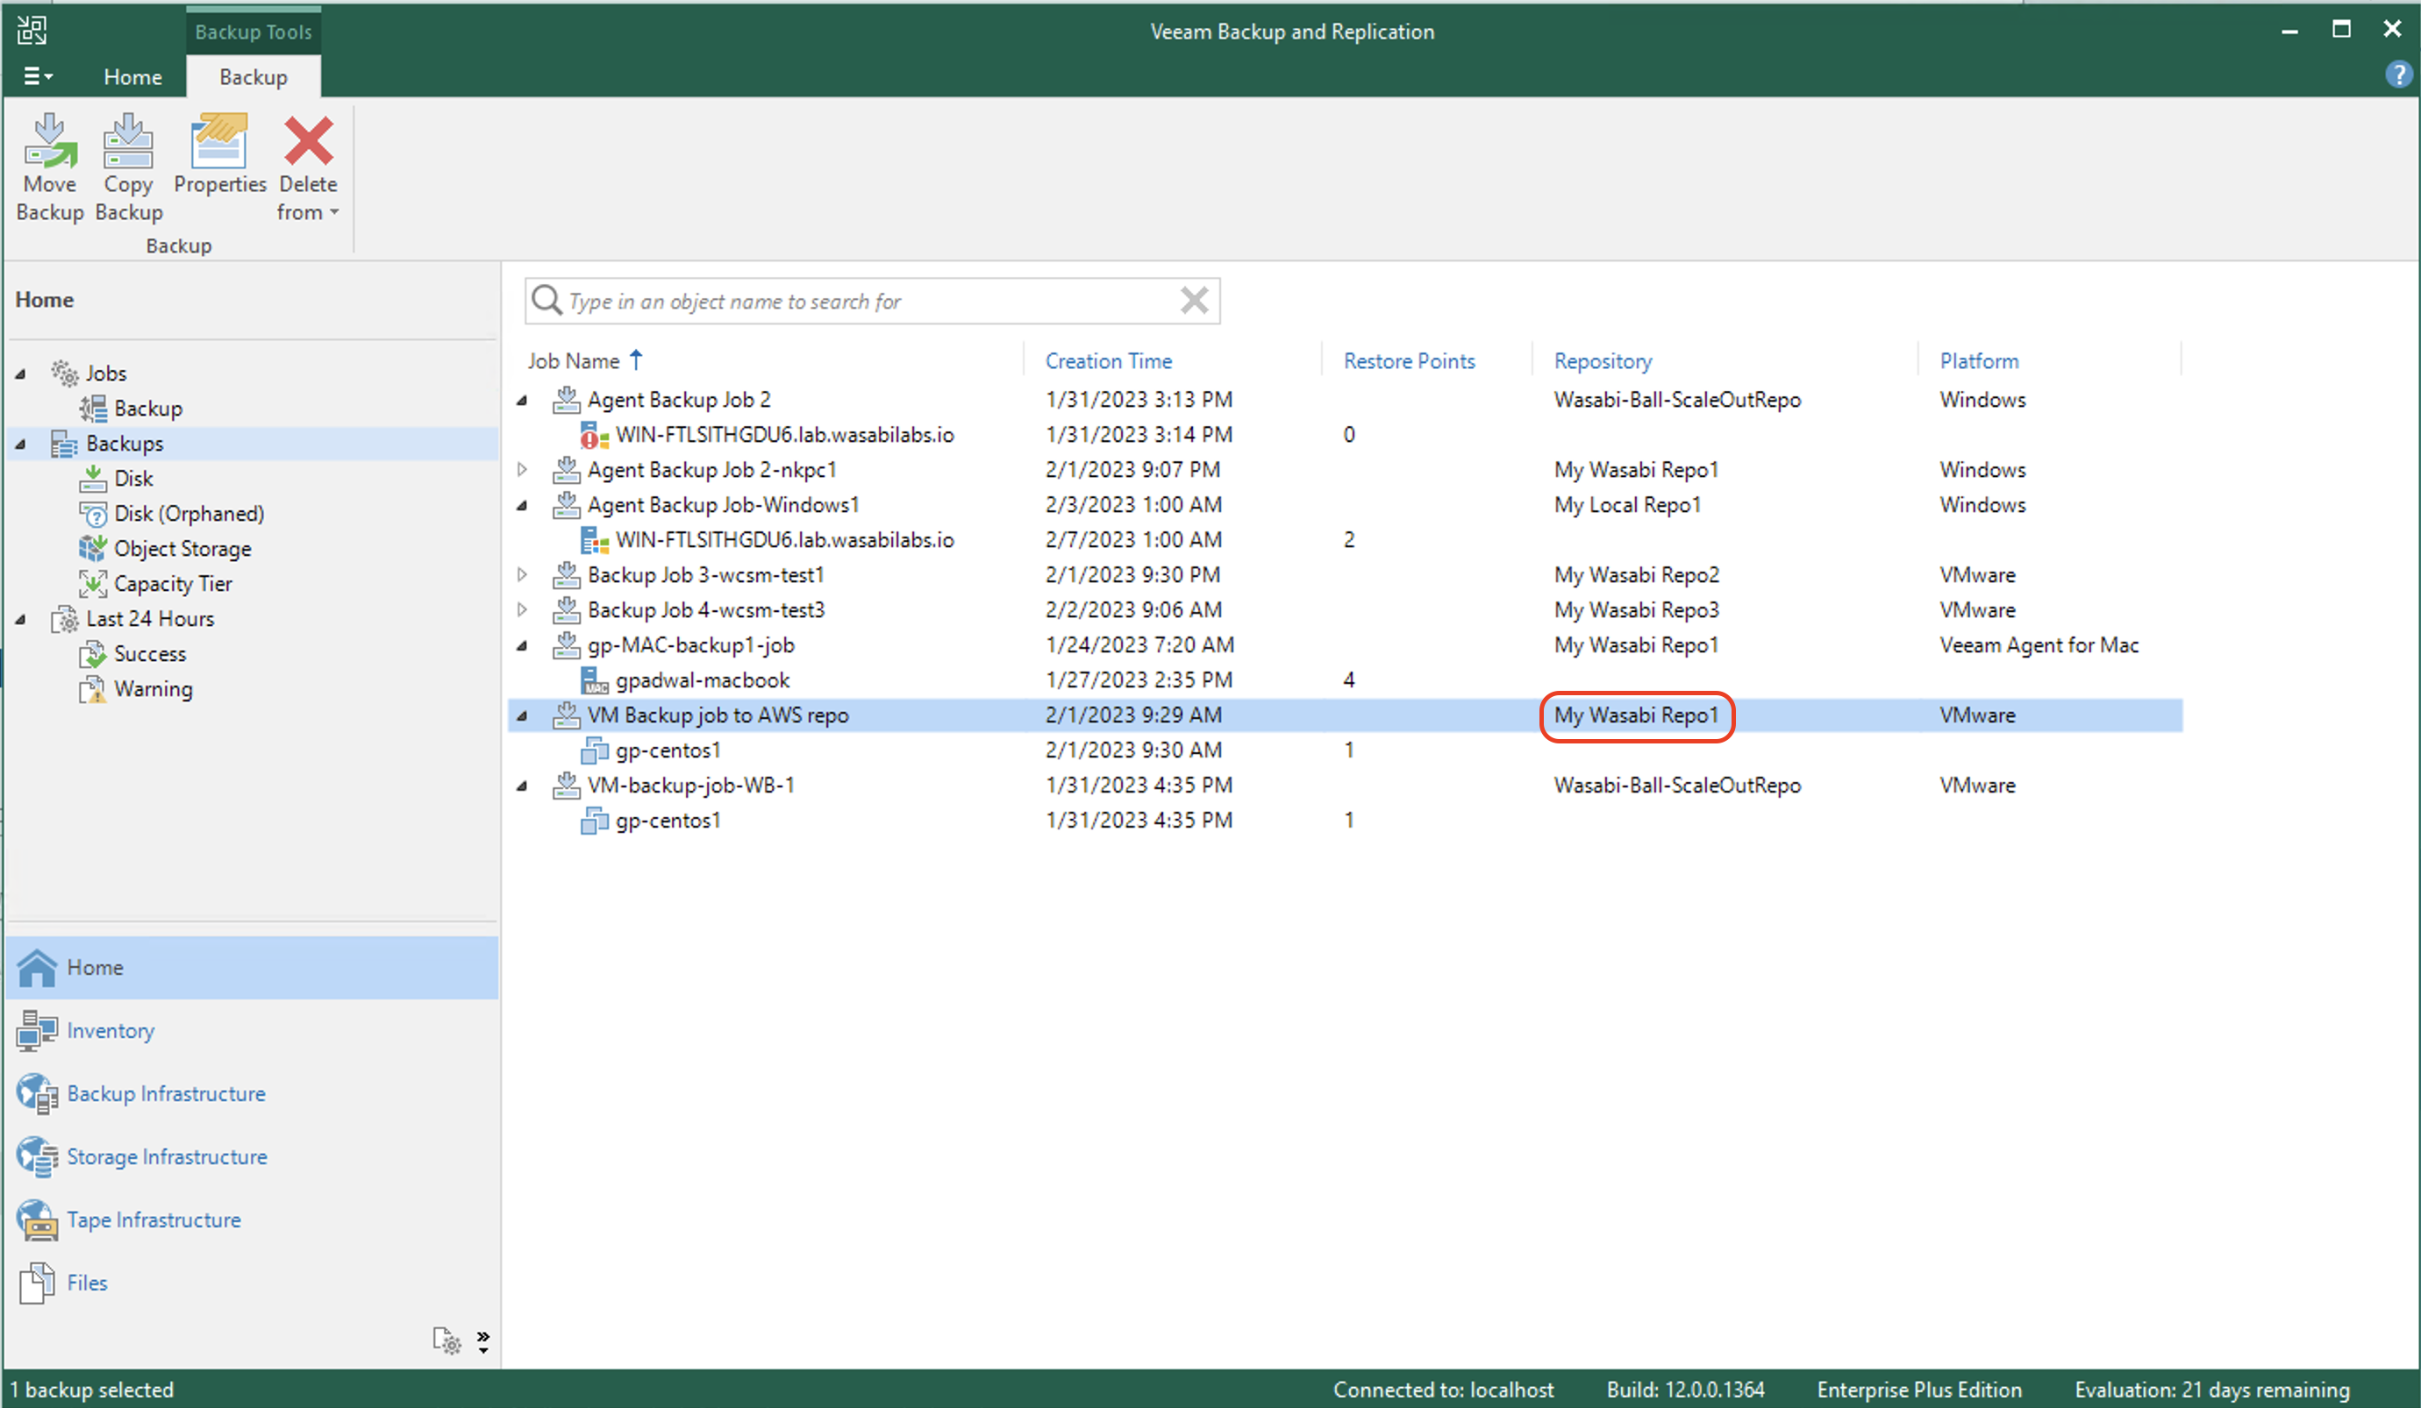Collapse the Backups tree node

pos(20,444)
